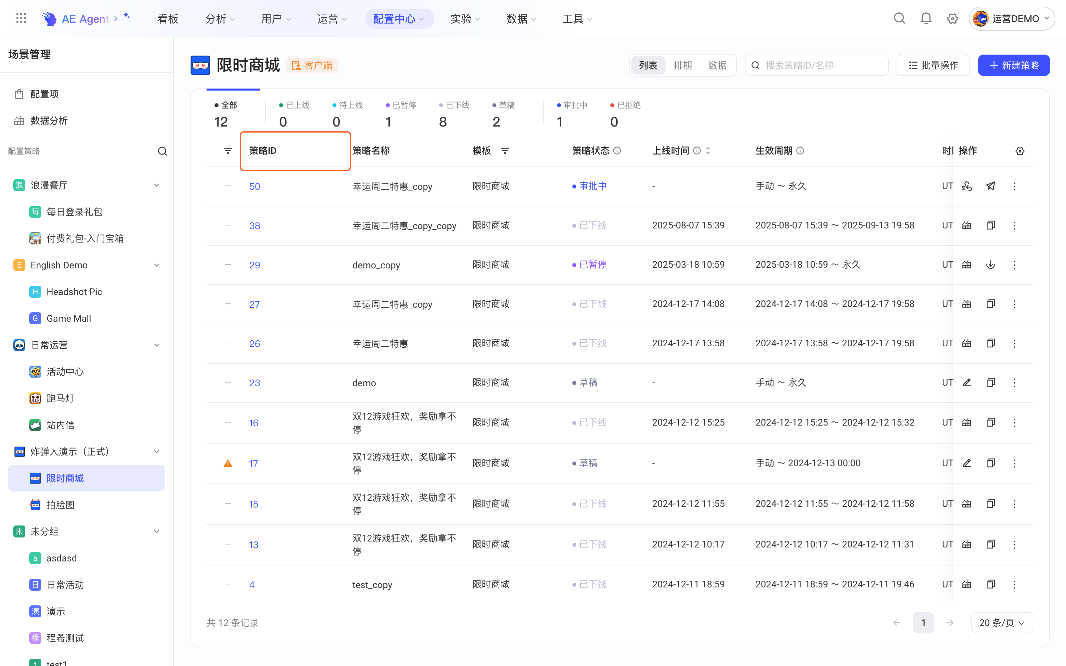Click the take-offline icon for strategy 29
This screenshot has height=666, width=1066.
click(991, 265)
